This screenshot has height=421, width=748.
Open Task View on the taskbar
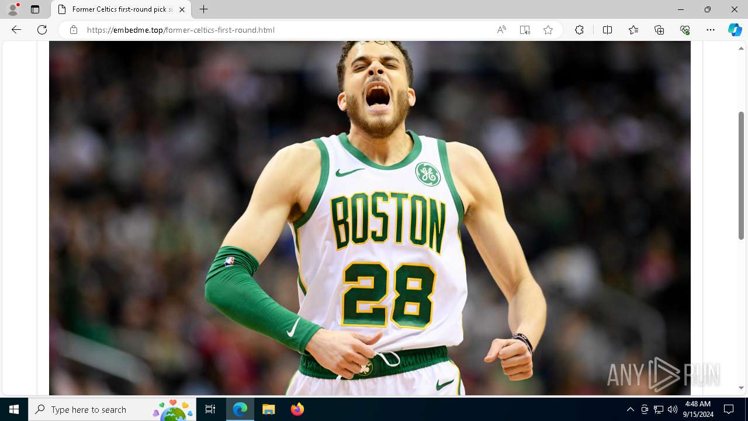click(210, 409)
